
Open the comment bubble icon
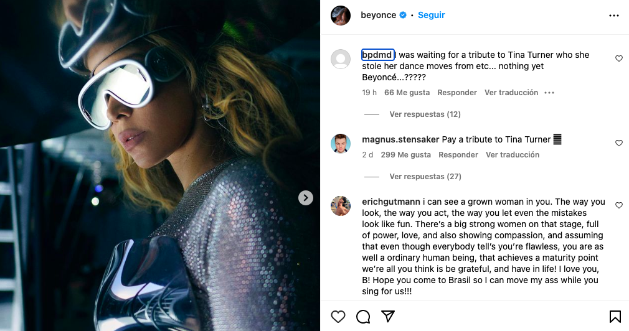363,317
